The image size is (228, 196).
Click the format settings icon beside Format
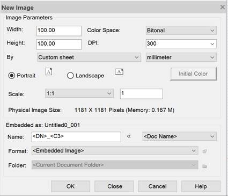click(204, 151)
